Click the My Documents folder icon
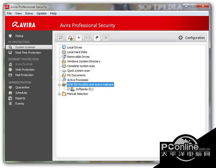 pyautogui.click(x=64, y=75)
